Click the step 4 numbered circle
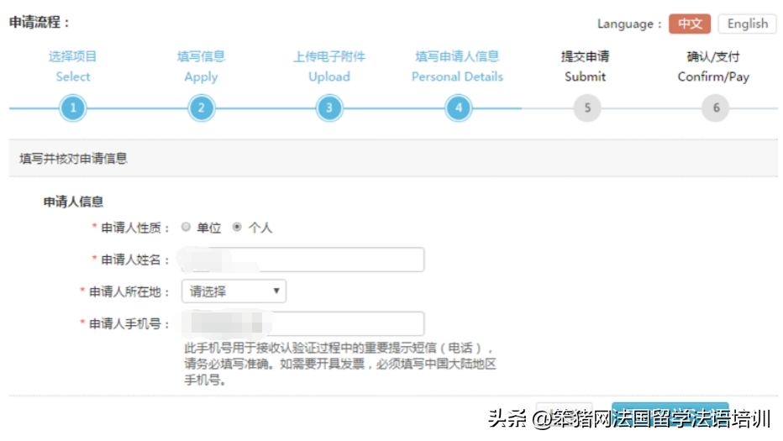Screen dimensions: 783x441 (458, 108)
